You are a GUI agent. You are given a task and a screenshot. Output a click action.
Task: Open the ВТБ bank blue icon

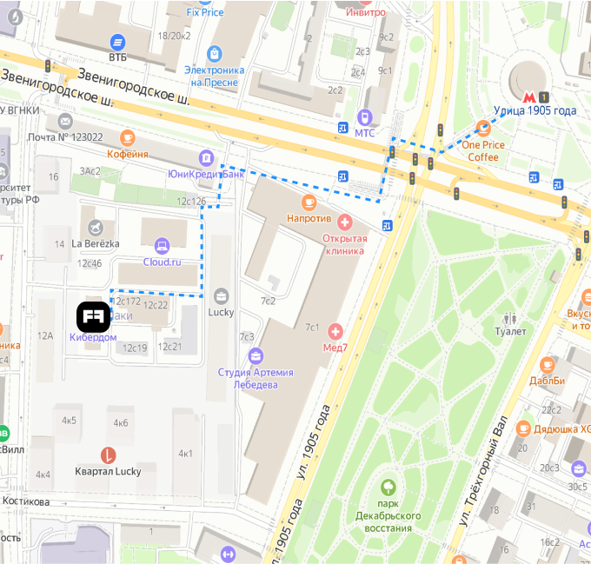(x=117, y=43)
